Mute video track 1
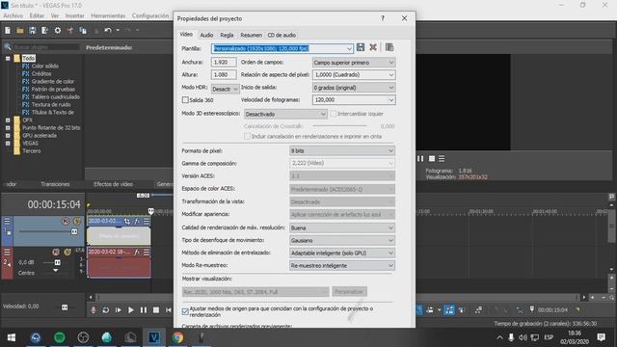Viewport: 617px width, 347px height. [66, 221]
